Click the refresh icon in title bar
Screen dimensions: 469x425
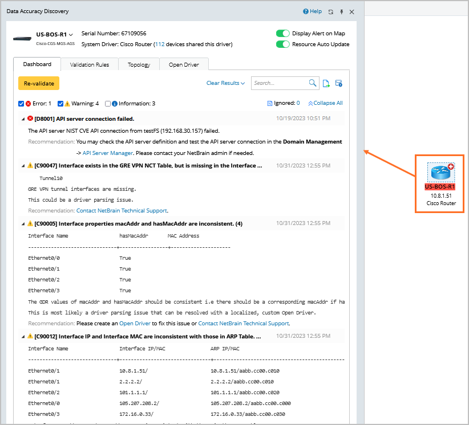tap(330, 12)
